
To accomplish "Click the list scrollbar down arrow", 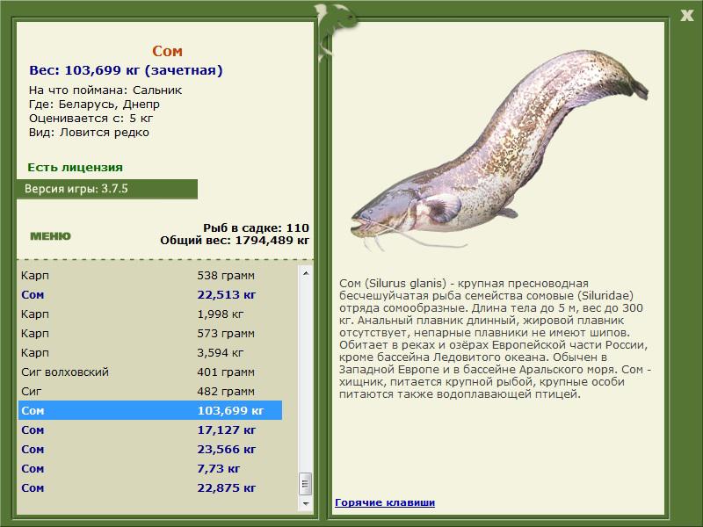I will click(x=306, y=503).
